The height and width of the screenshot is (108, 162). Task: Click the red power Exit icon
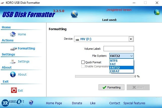(x=14, y=90)
